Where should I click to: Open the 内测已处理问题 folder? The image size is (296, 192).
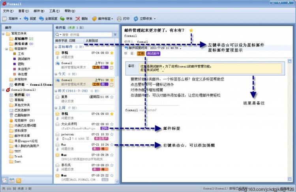tap(22, 125)
